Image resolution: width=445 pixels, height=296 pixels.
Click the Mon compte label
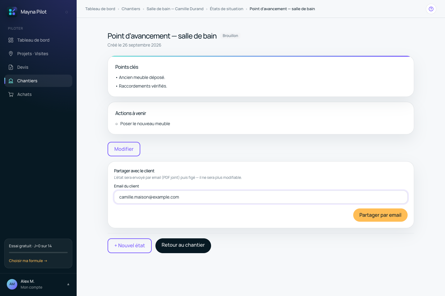32,287
